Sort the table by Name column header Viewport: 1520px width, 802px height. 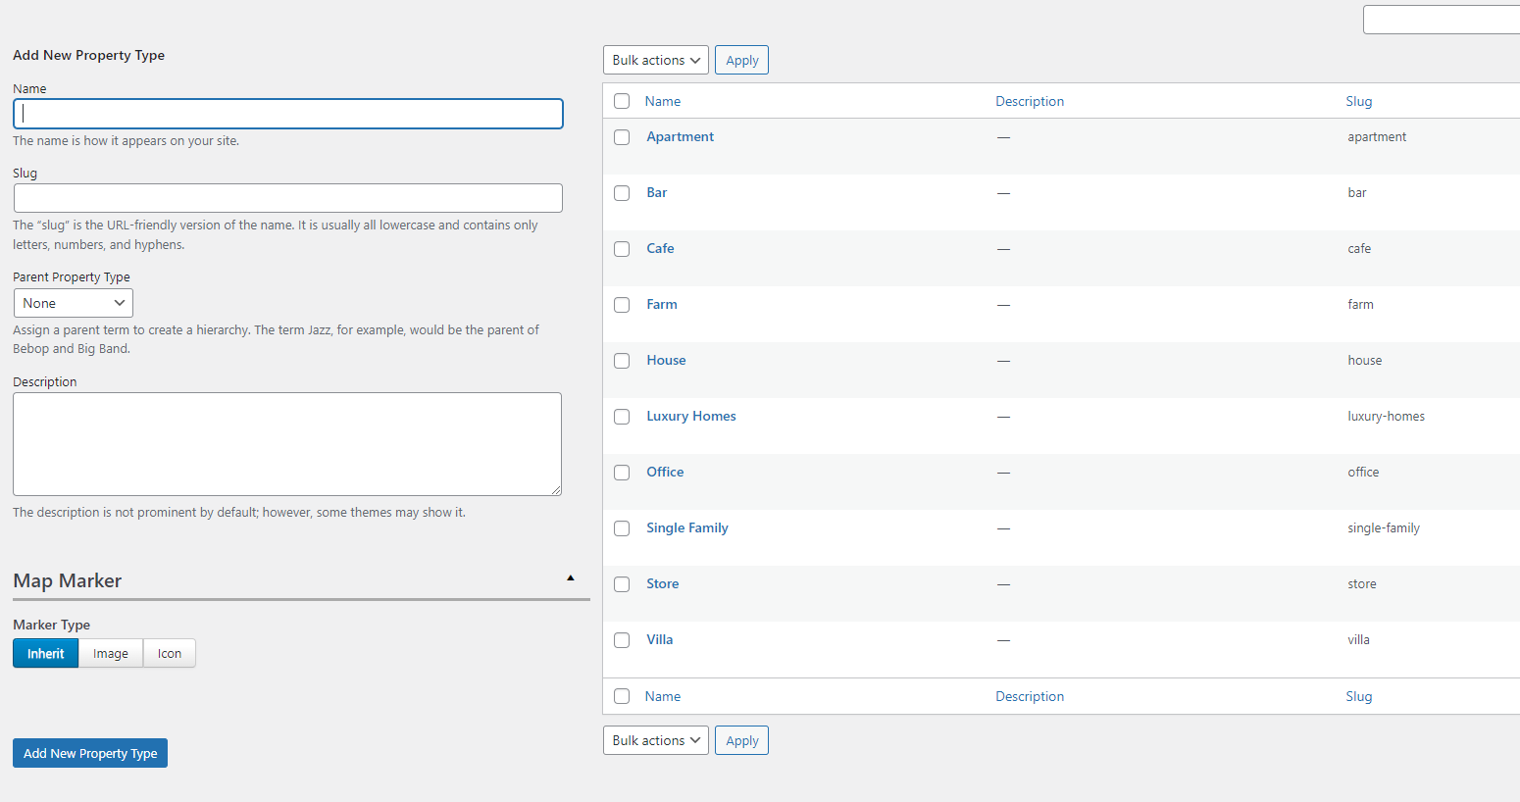[663, 102]
